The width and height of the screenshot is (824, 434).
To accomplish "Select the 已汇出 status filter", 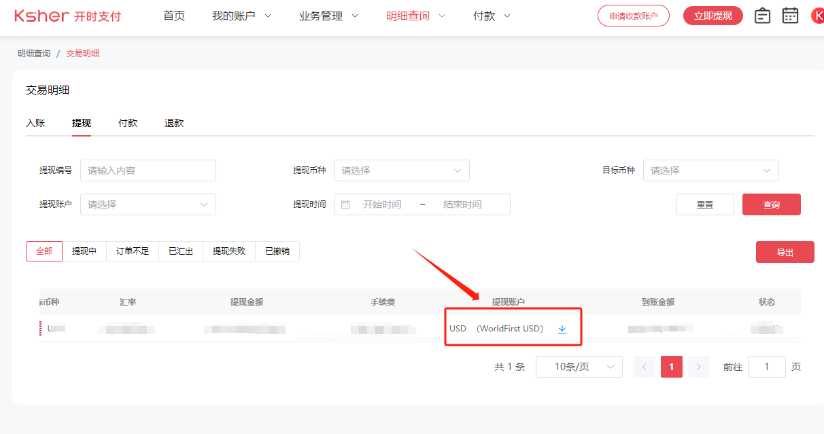I will click(x=180, y=251).
